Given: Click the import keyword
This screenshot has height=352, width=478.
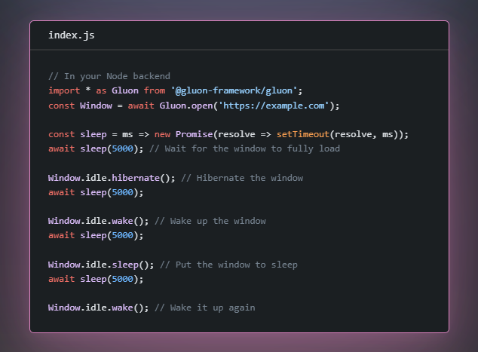Looking at the screenshot, I should (64, 90).
